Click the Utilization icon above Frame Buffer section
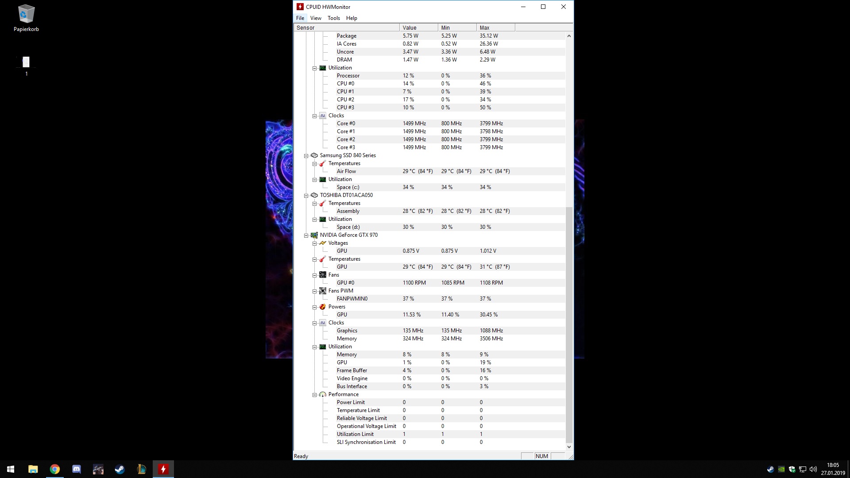Screen dimensions: 850x478 click(x=323, y=347)
